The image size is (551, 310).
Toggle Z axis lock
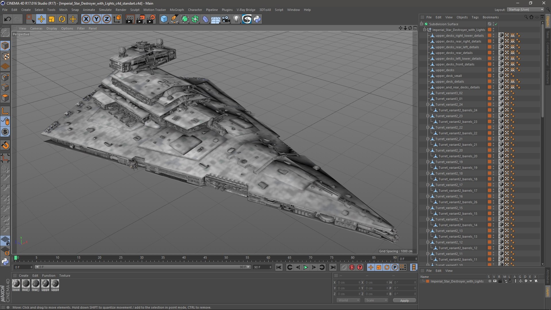(107, 19)
